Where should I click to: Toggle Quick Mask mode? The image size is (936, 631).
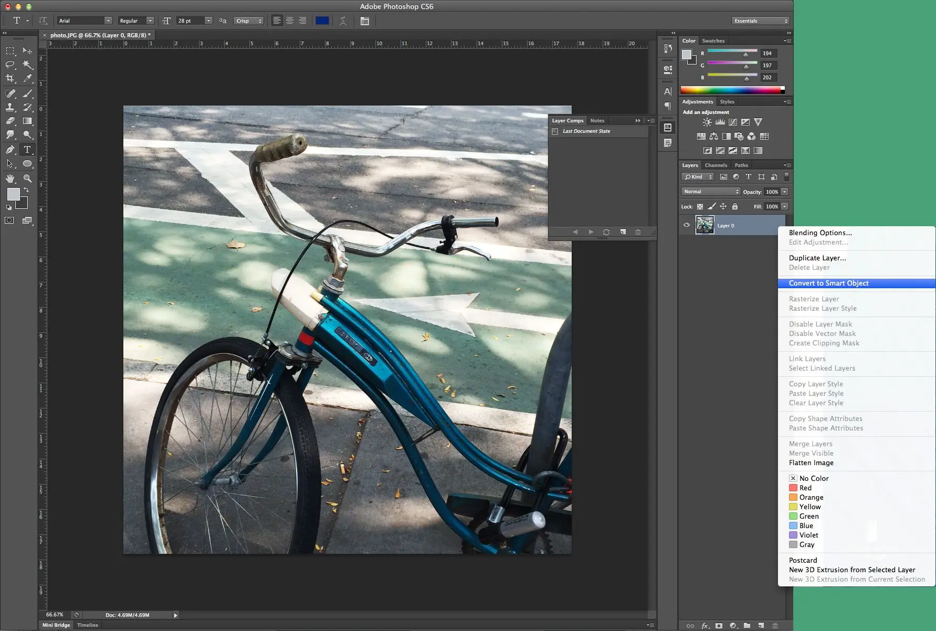9,220
